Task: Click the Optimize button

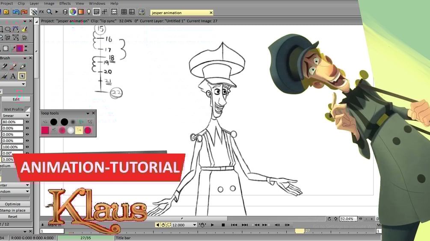Action: click(x=15, y=204)
